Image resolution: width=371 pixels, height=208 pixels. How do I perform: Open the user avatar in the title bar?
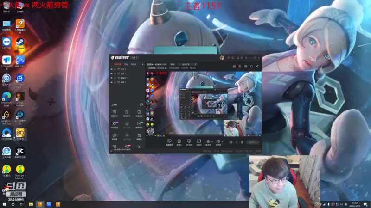click(222, 58)
